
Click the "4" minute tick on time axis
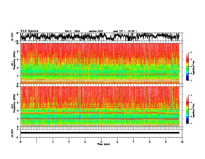(x=85, y=142)
